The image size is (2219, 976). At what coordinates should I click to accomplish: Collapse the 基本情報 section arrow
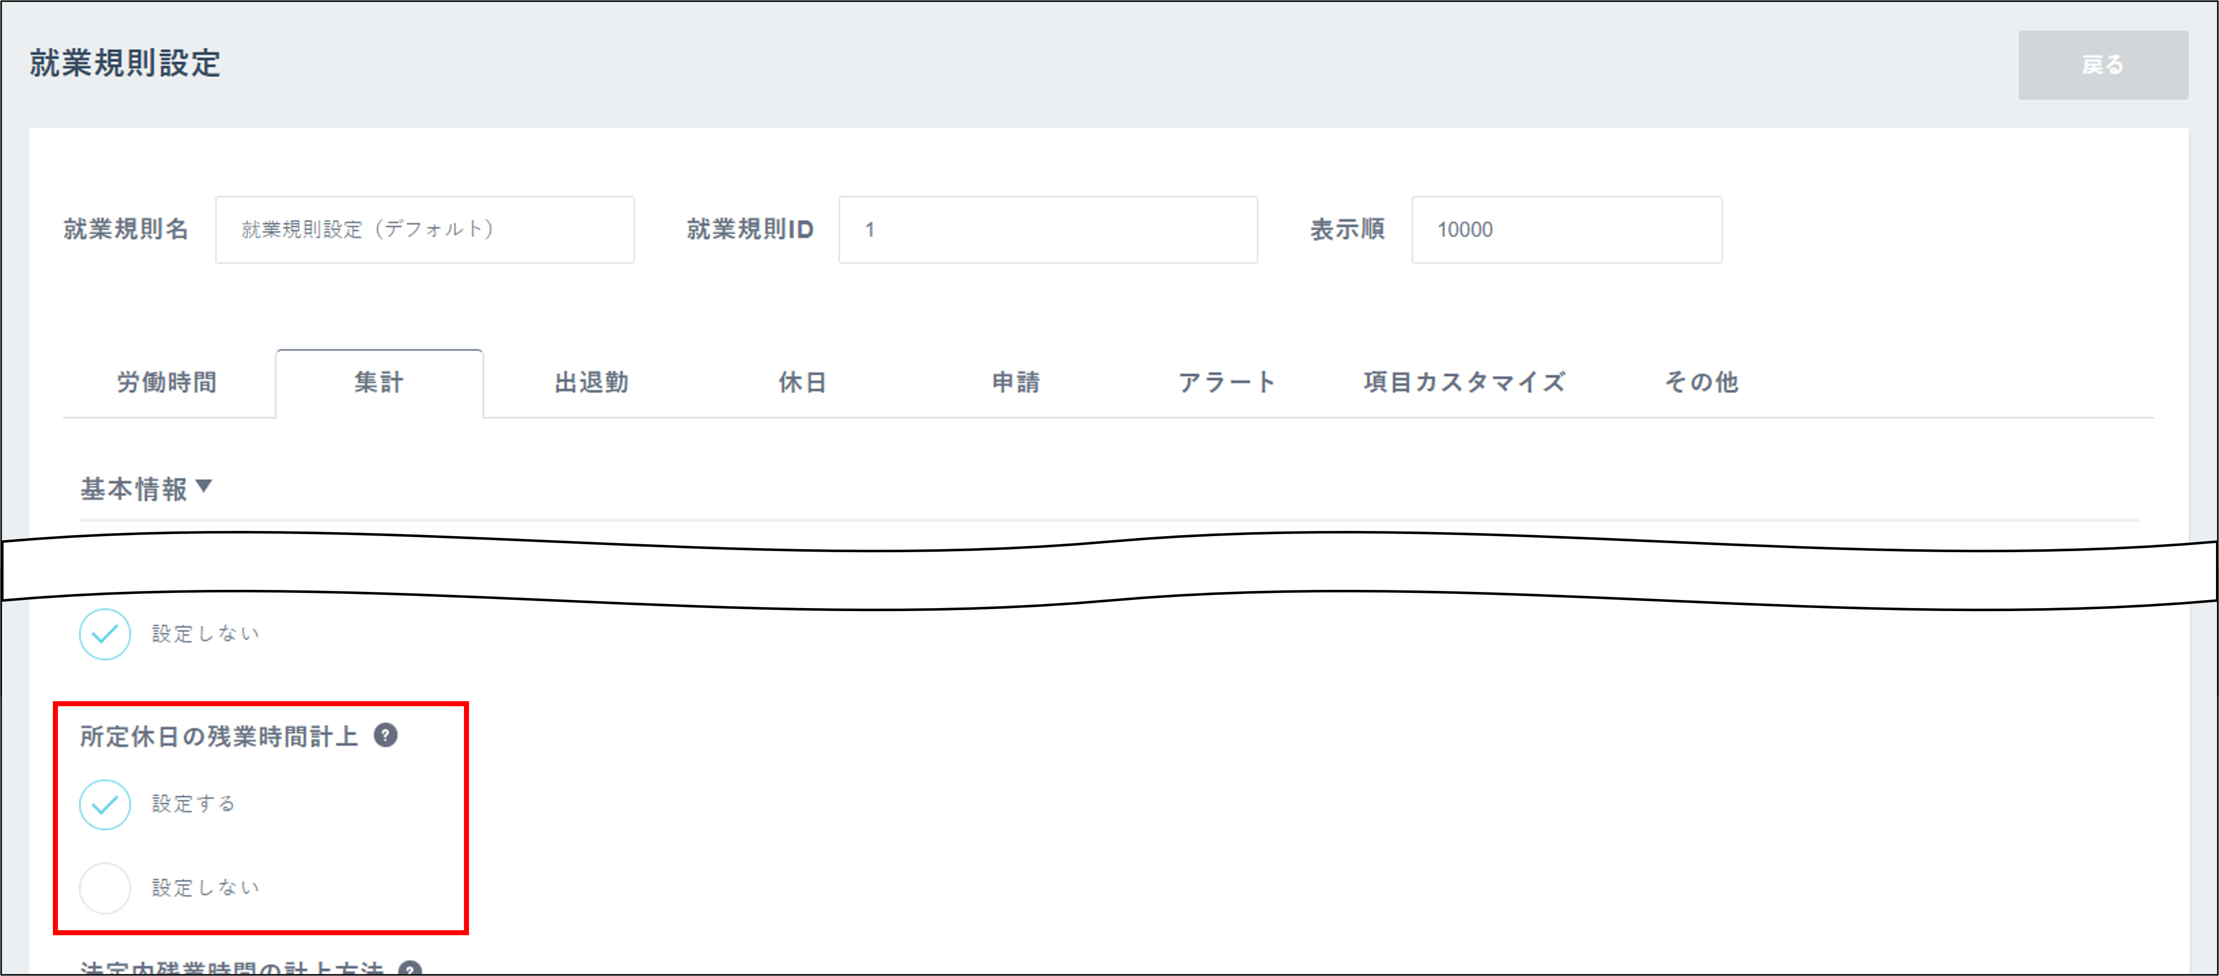tap(204, 487)
